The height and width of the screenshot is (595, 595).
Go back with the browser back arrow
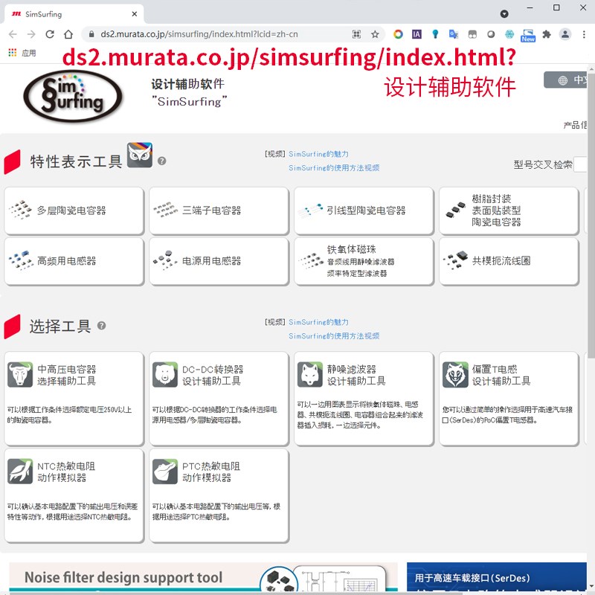[x=13, y=34]
